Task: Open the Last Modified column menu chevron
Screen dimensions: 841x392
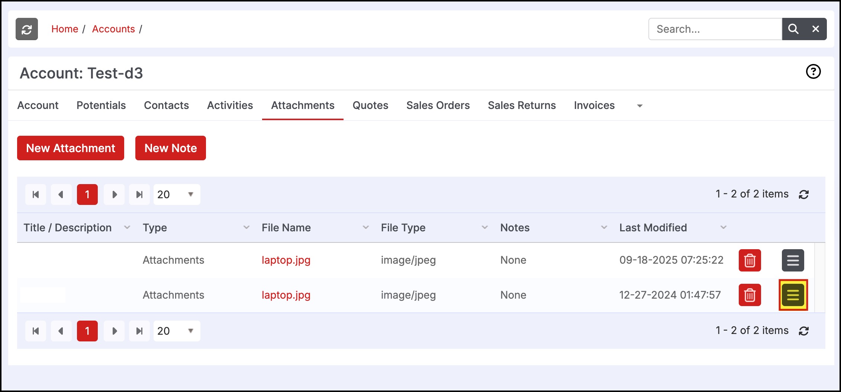Action: (723, 227)
